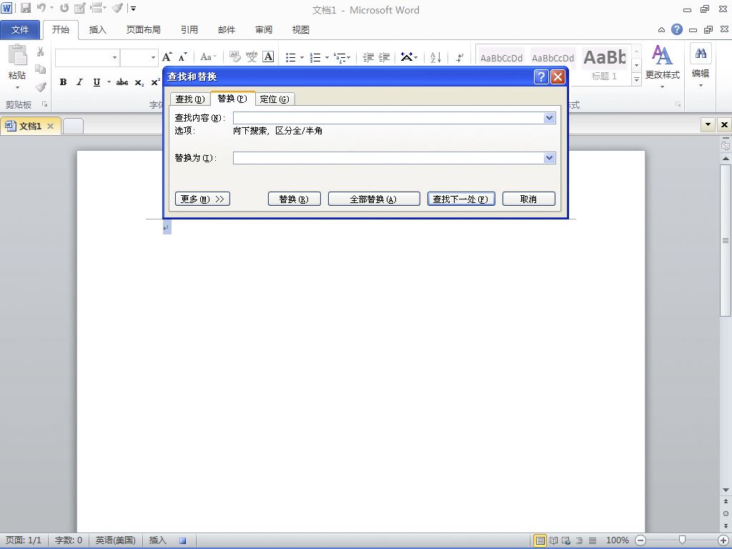The width and height of the screenshot is (732, 549).
Task: Click the Change Styles AA icon
Action: (662, 55)
